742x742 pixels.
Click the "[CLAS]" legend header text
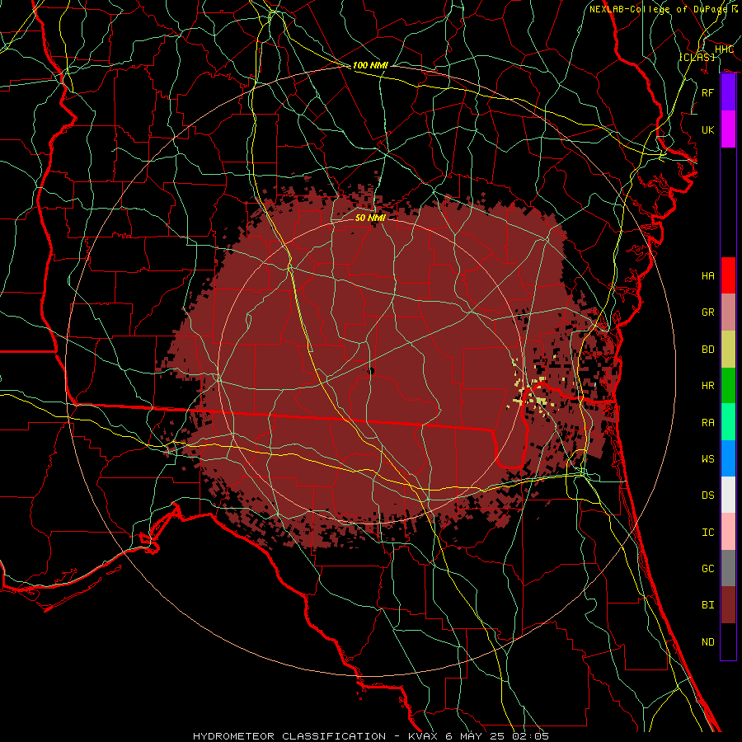pos(697,57)
